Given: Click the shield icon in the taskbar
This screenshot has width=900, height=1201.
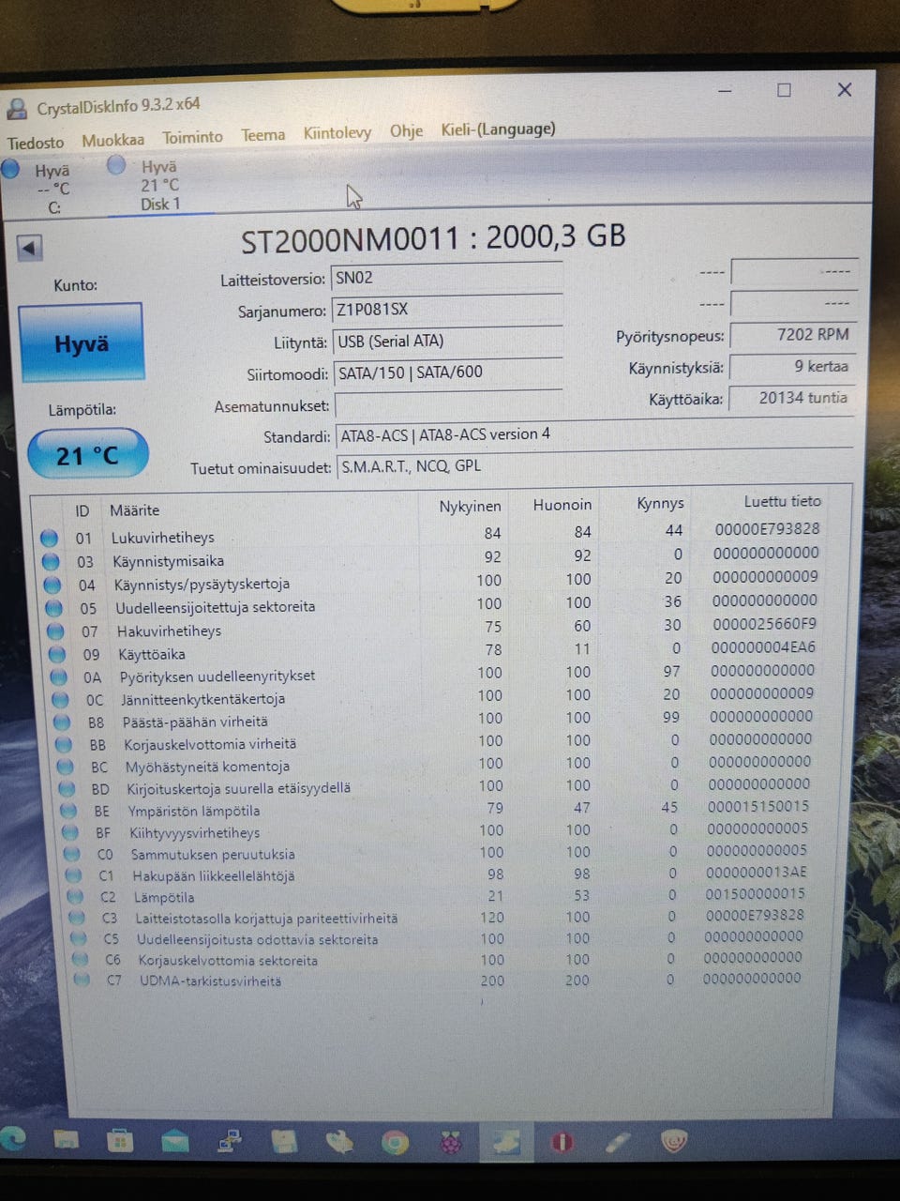Looking at the screenshot, I should 674,1142.
